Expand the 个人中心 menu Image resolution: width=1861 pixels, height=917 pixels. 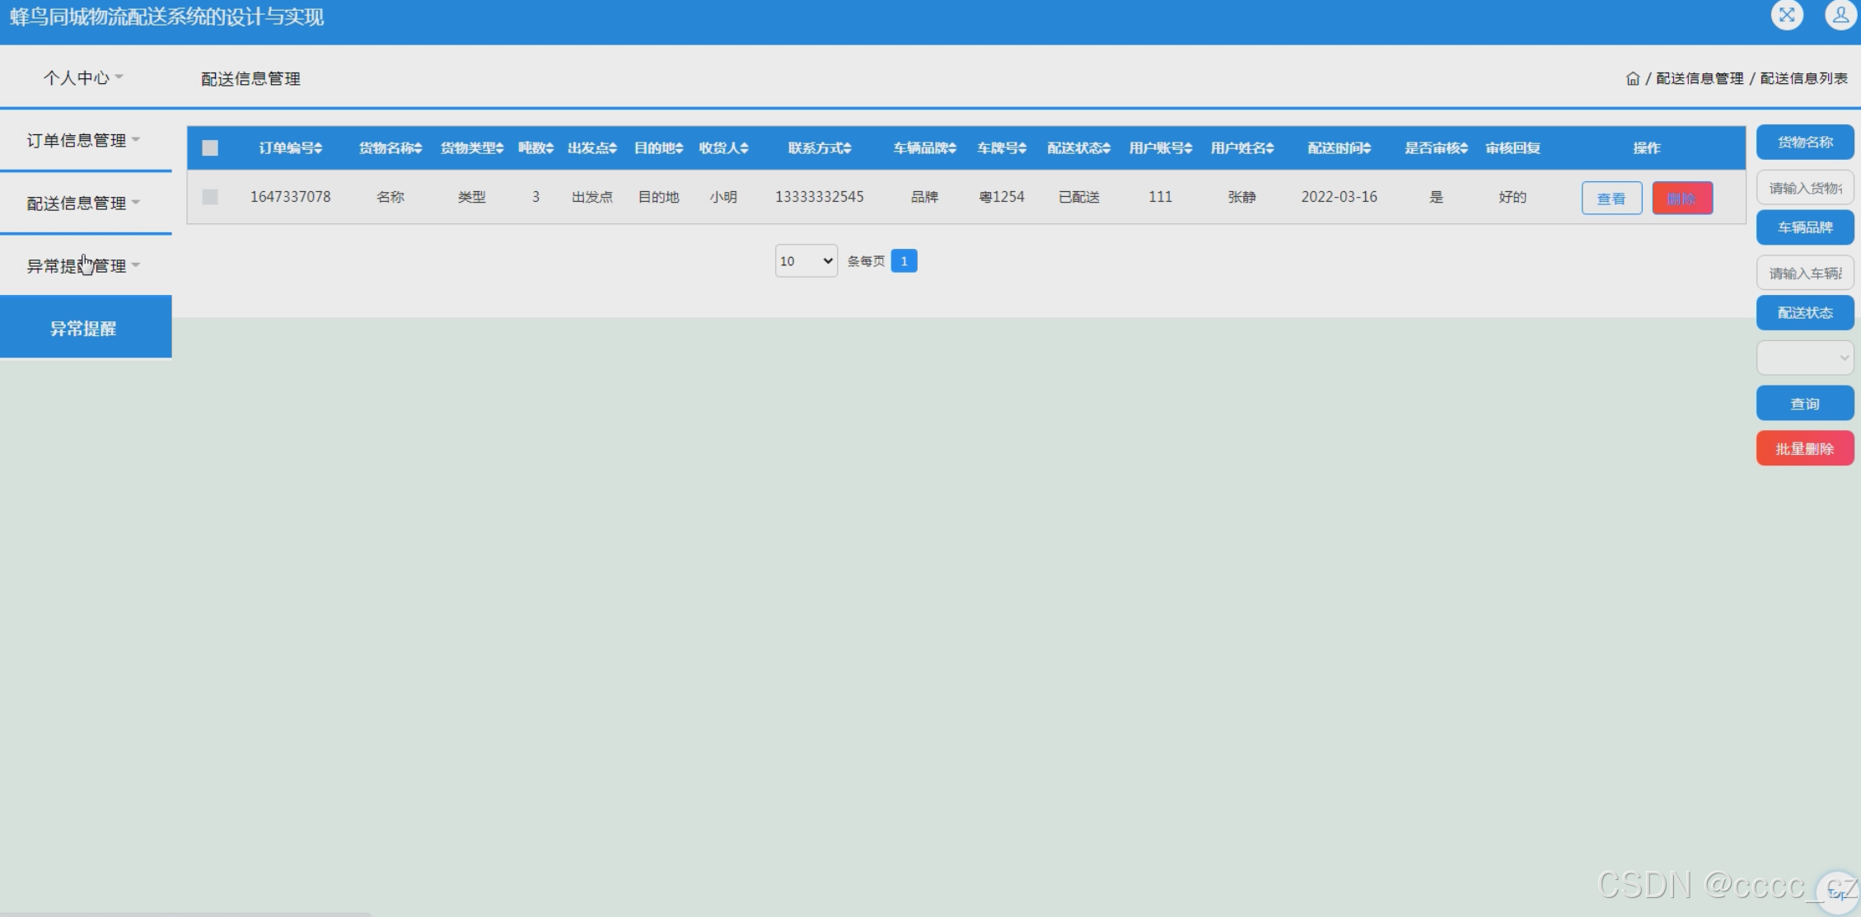coord(82,77)
